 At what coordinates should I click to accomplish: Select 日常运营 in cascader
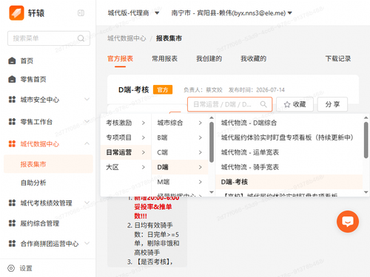pos(126,152)
